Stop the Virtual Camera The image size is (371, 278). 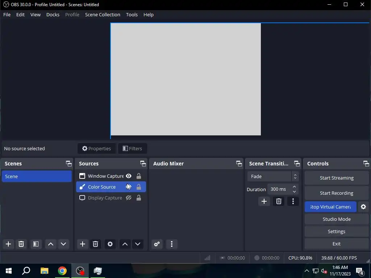330,207
